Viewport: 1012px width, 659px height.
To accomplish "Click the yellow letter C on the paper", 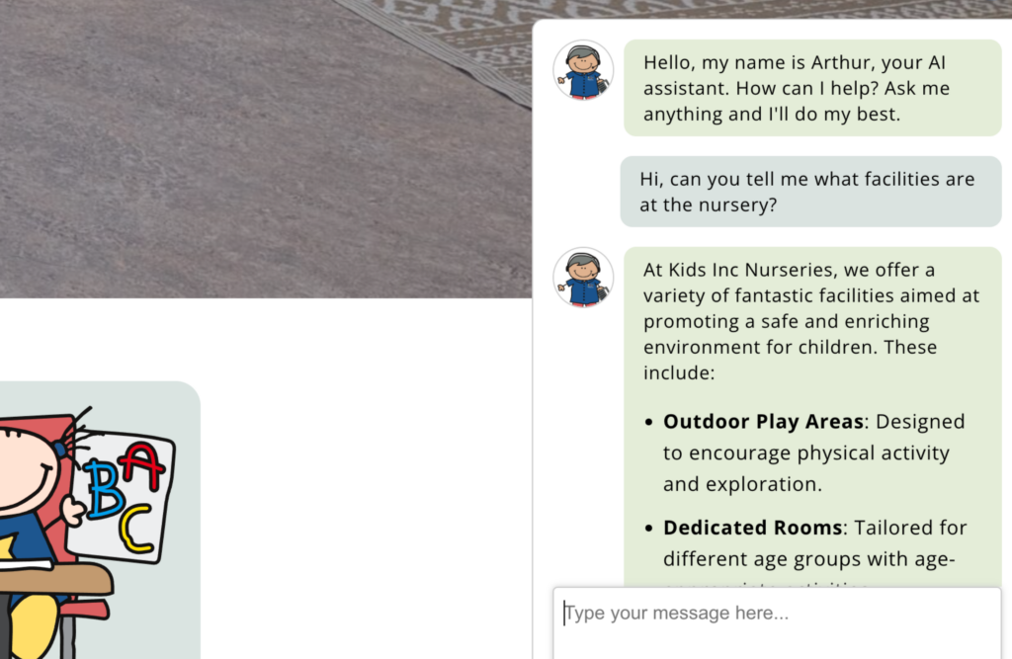I will (x=135, y=530).
